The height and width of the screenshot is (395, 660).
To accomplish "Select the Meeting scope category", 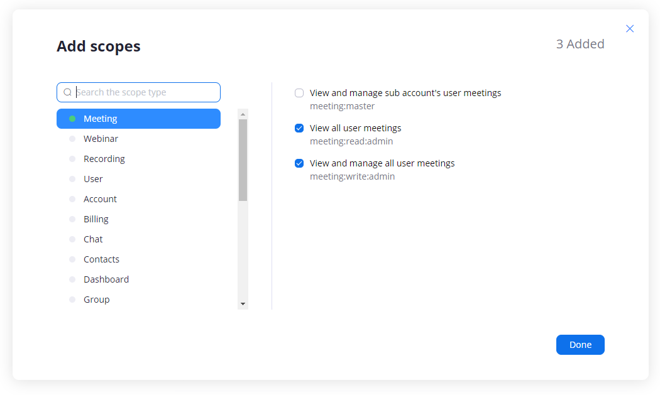I will (x=138, y=119).
